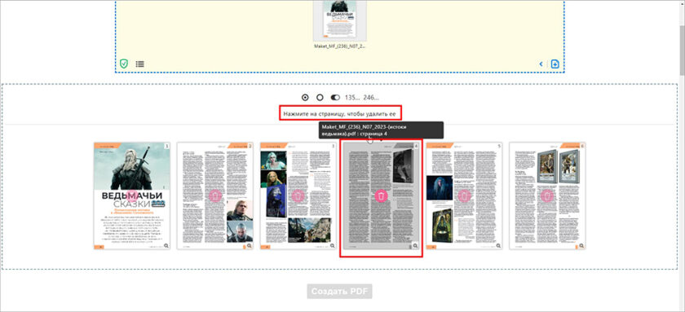The image size is (685, 312).
Task: Switch to list view icon
Action: [x=139, y=64]
